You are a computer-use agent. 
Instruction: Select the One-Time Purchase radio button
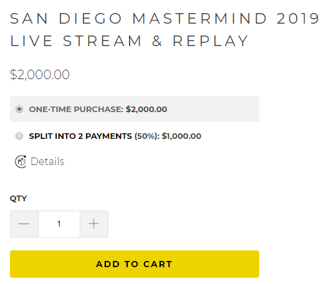tap(19, 109)
